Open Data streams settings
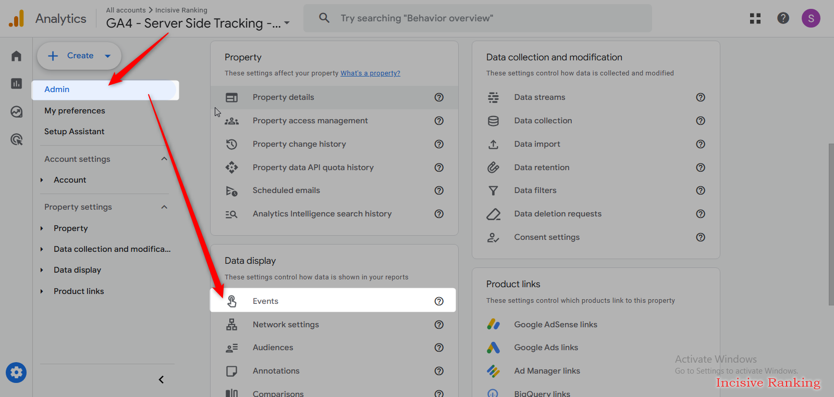The image size is (834, 397). (596, 97)
